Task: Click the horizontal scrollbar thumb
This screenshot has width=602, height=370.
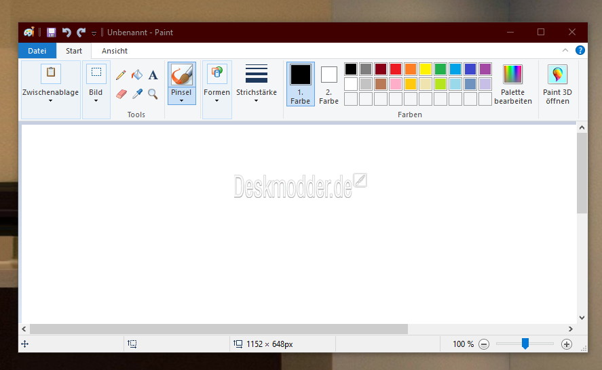Action: pyautogui.click(x=219, y=329)
